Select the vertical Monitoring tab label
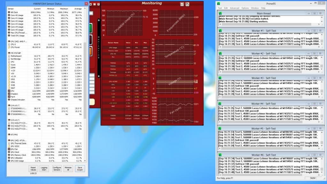The image size is (327, 184). (x=99, y=47)
